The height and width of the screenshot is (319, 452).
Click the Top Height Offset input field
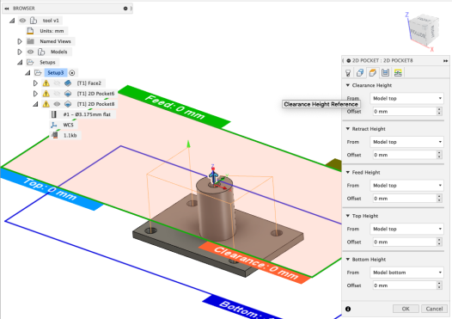pyautogui.click(x=405, y=242)
